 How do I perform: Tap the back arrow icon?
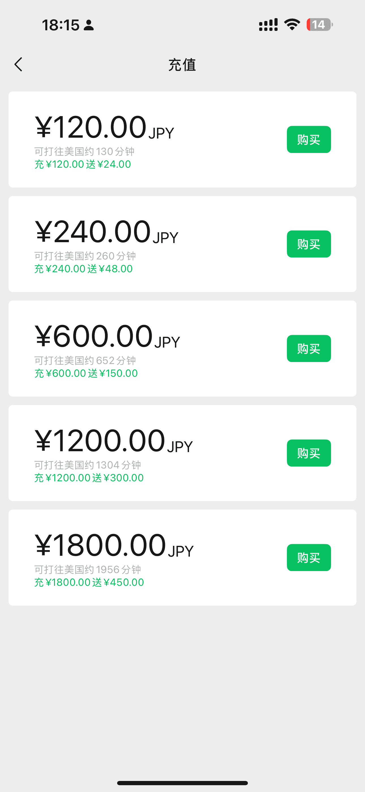tap(18, 64)
